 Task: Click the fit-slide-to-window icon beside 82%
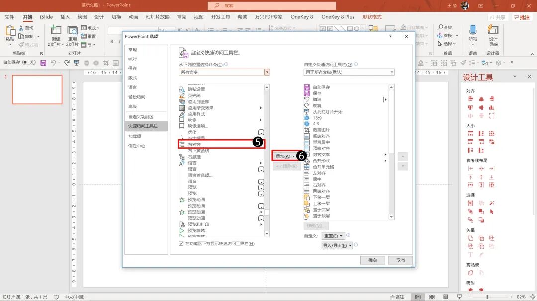click(532, 297)
